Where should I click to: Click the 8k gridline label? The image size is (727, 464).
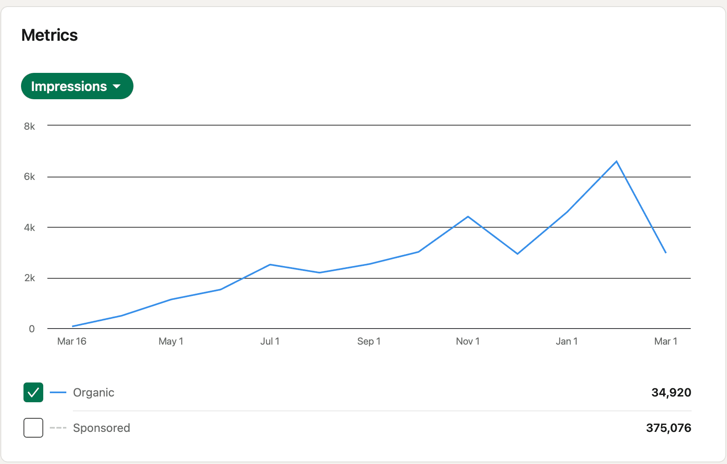(30, 126)
